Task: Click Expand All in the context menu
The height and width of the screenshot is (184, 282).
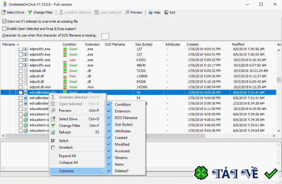Action: pos(67,156)
